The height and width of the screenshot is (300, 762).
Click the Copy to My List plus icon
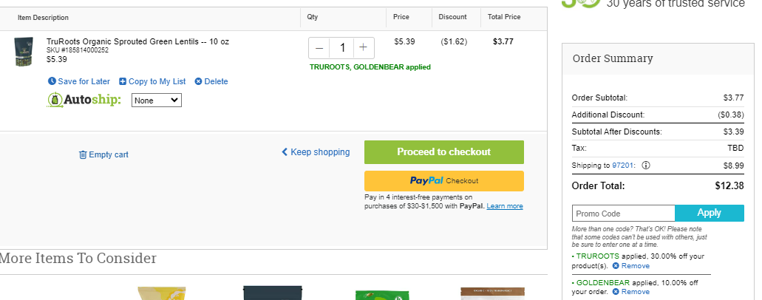tap(123, 82)
